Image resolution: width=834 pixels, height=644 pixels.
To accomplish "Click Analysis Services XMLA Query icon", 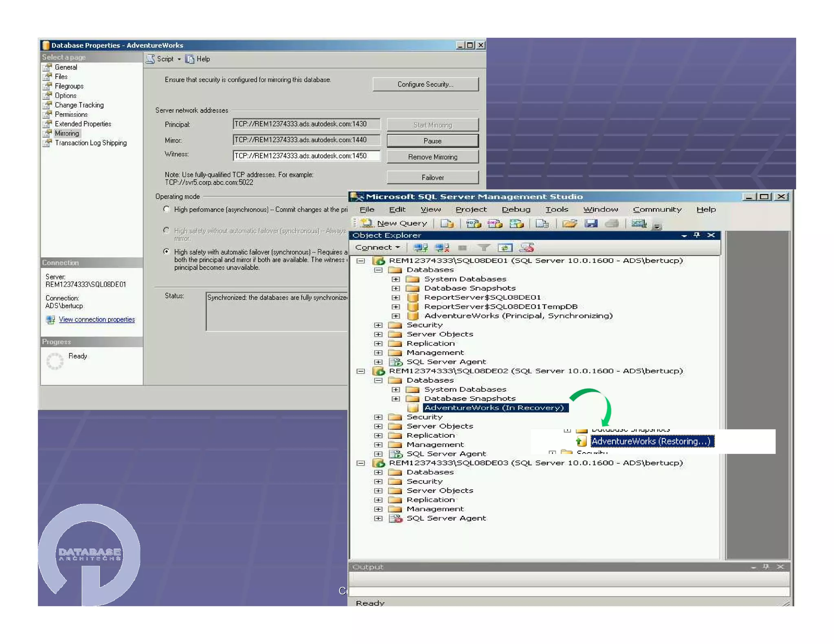I will pos(516,223).
